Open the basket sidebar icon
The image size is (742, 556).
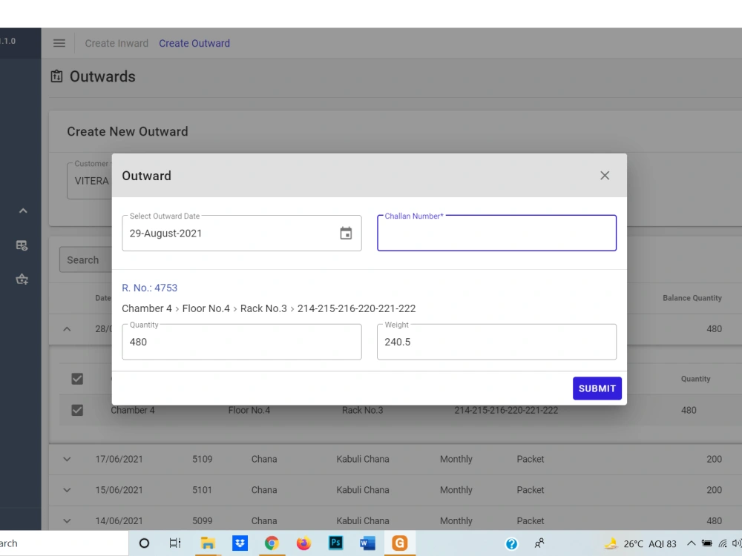22,279
